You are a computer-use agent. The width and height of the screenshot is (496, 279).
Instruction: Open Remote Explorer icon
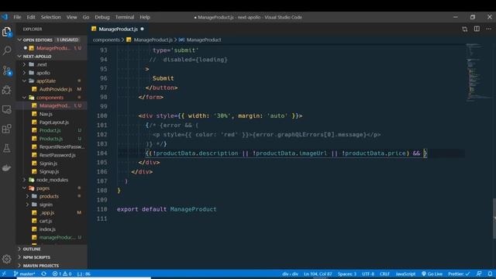(7, 109)
